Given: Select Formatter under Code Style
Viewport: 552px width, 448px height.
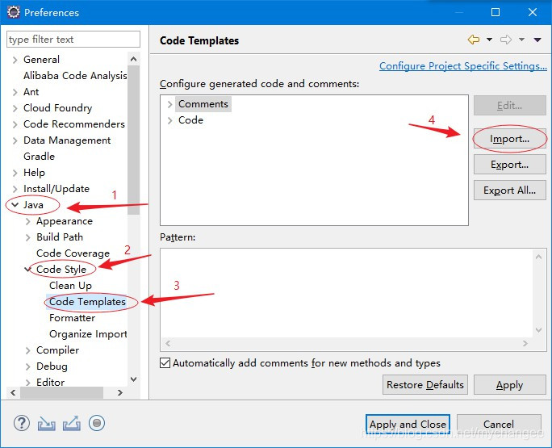Looking at the screenshot, I should pyautogui.click(x=72, y=318).
